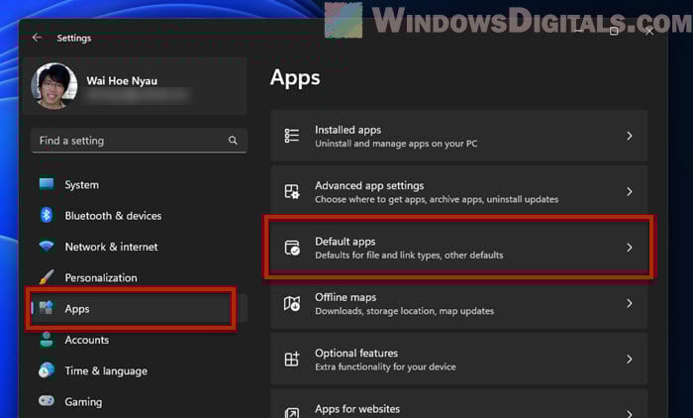
Task: Open Advanced app settings page
Action: point(459,191)
